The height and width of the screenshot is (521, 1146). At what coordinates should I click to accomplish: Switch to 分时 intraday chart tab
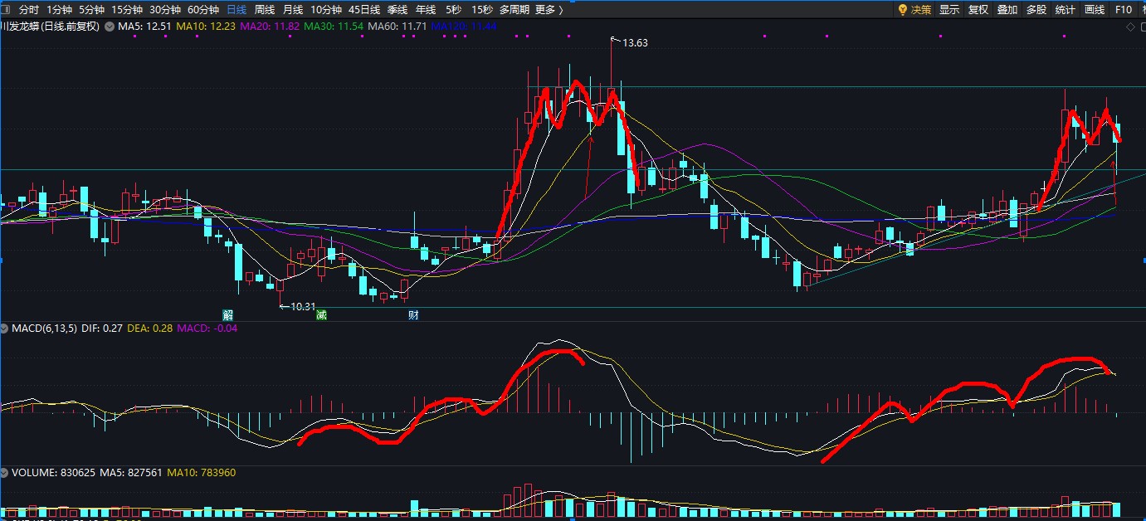28,10
